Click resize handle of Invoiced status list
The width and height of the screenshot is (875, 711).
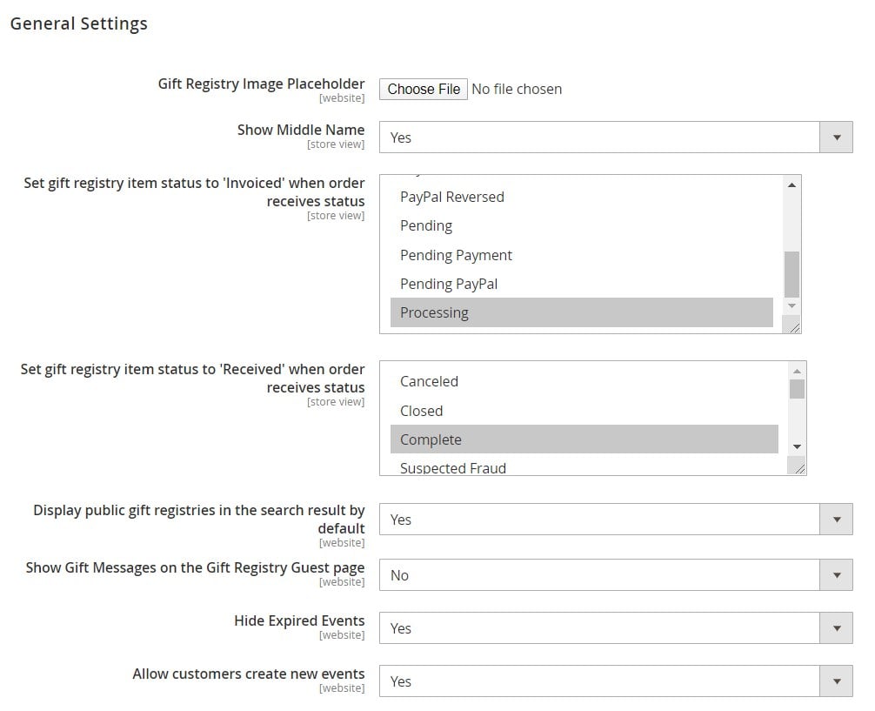[792, 325]
